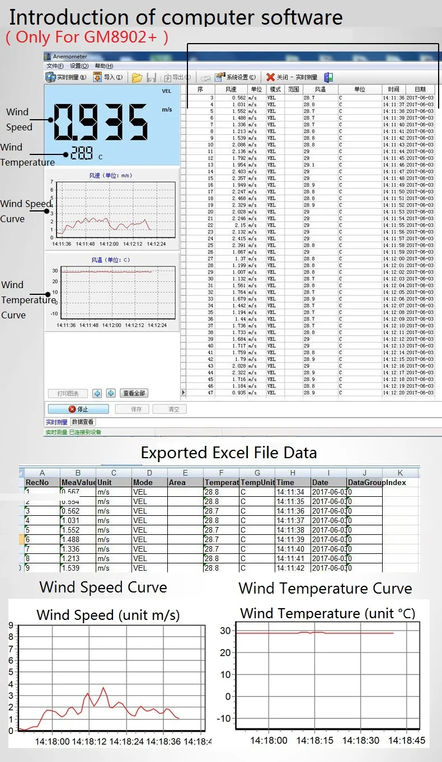Click the TempUnit header cell in Excel

pyautogui.click(x=257, y=482)
